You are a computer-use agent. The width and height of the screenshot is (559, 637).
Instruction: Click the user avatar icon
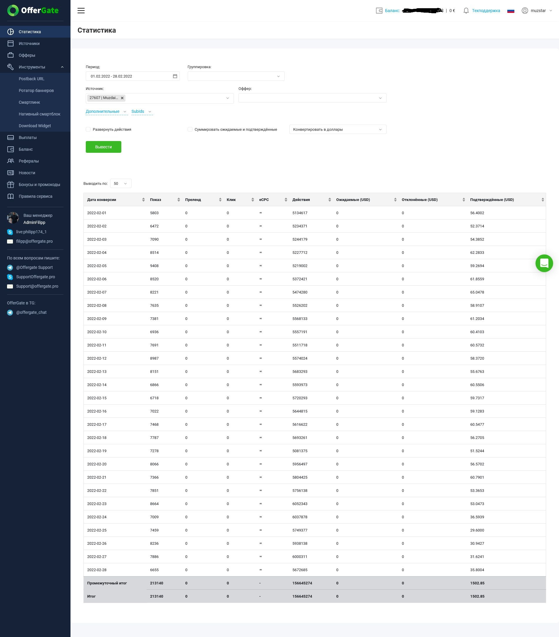click(525, 11)
